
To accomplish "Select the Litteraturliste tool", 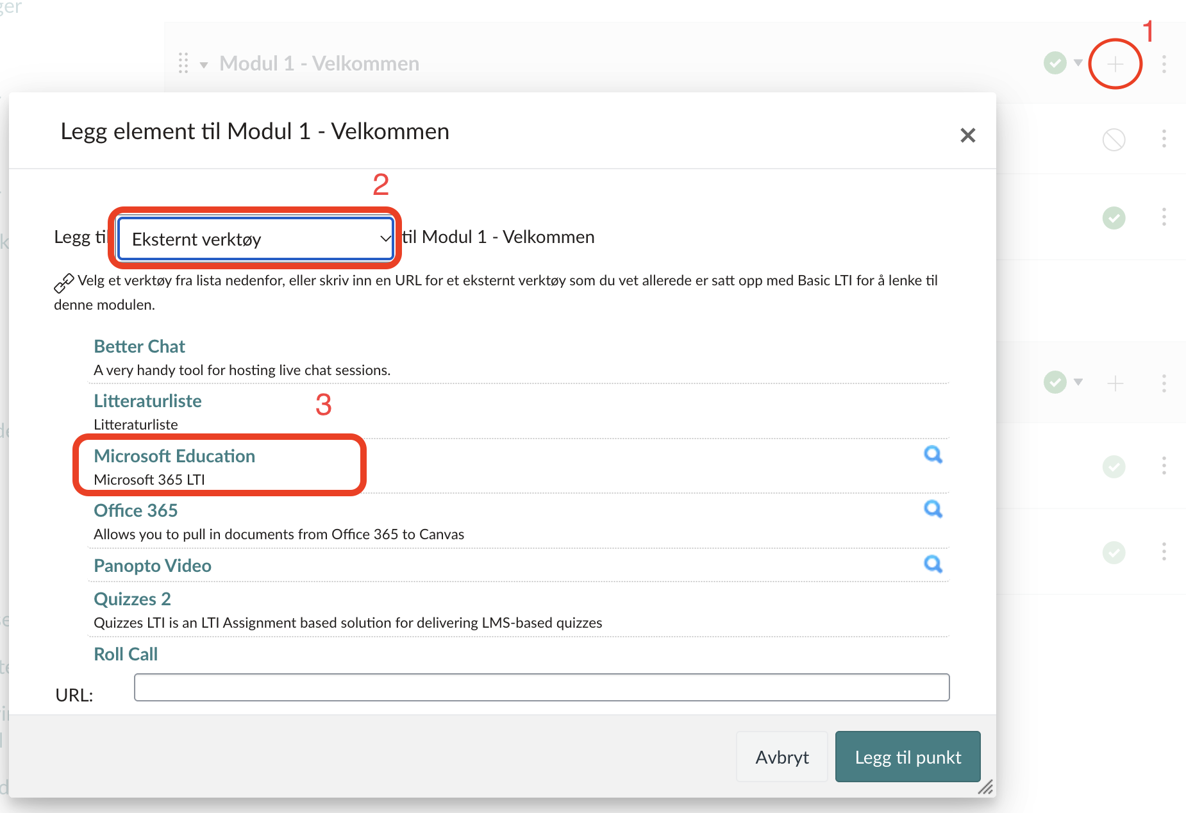I will pyautogui.click(x=147, y=401).
